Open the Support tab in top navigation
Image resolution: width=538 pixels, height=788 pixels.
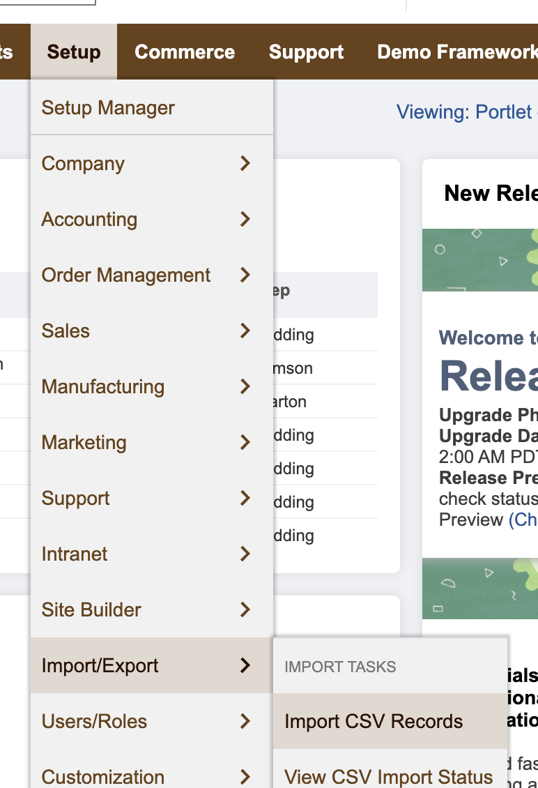click(x=306, y=52)
